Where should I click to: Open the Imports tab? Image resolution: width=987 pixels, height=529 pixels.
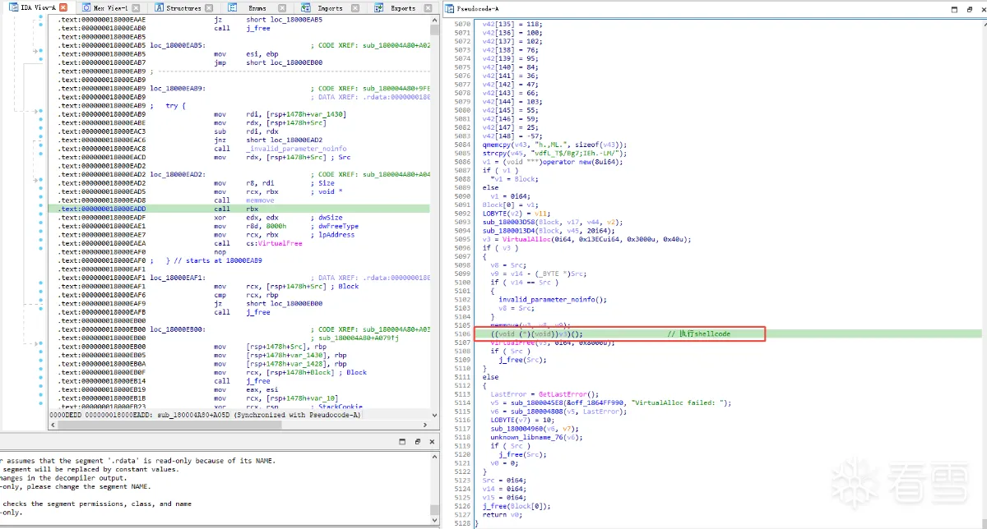tap(331, 7)
